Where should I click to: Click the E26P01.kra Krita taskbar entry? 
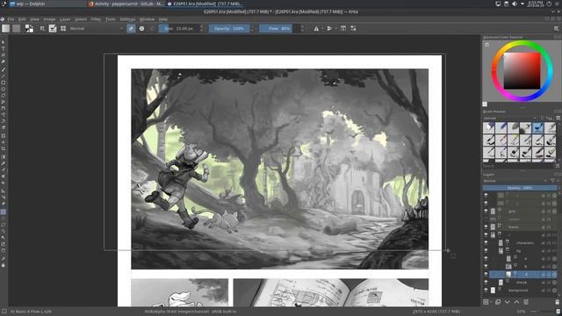(205, 4)
